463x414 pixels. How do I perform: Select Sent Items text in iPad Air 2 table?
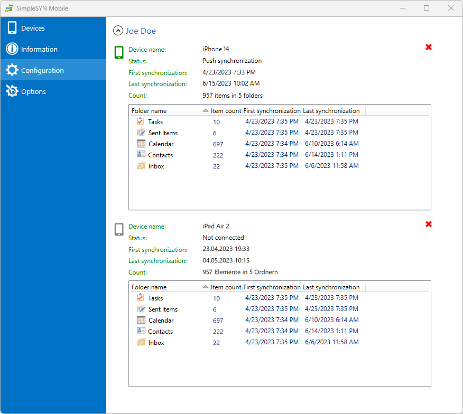tap(163, 309)
